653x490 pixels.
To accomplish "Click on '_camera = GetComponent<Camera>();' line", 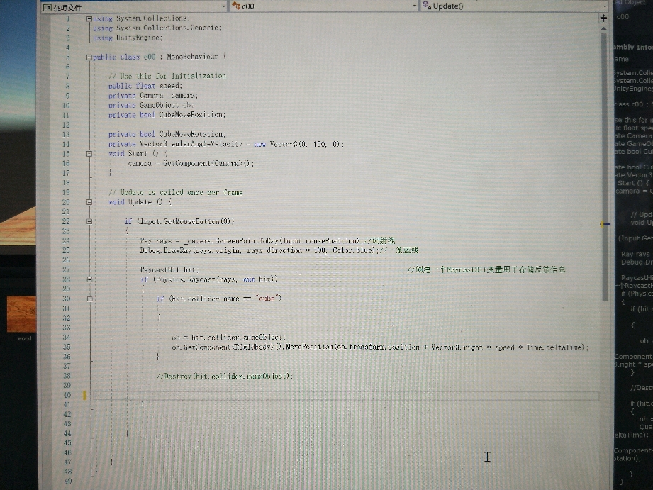I will 189,163.
